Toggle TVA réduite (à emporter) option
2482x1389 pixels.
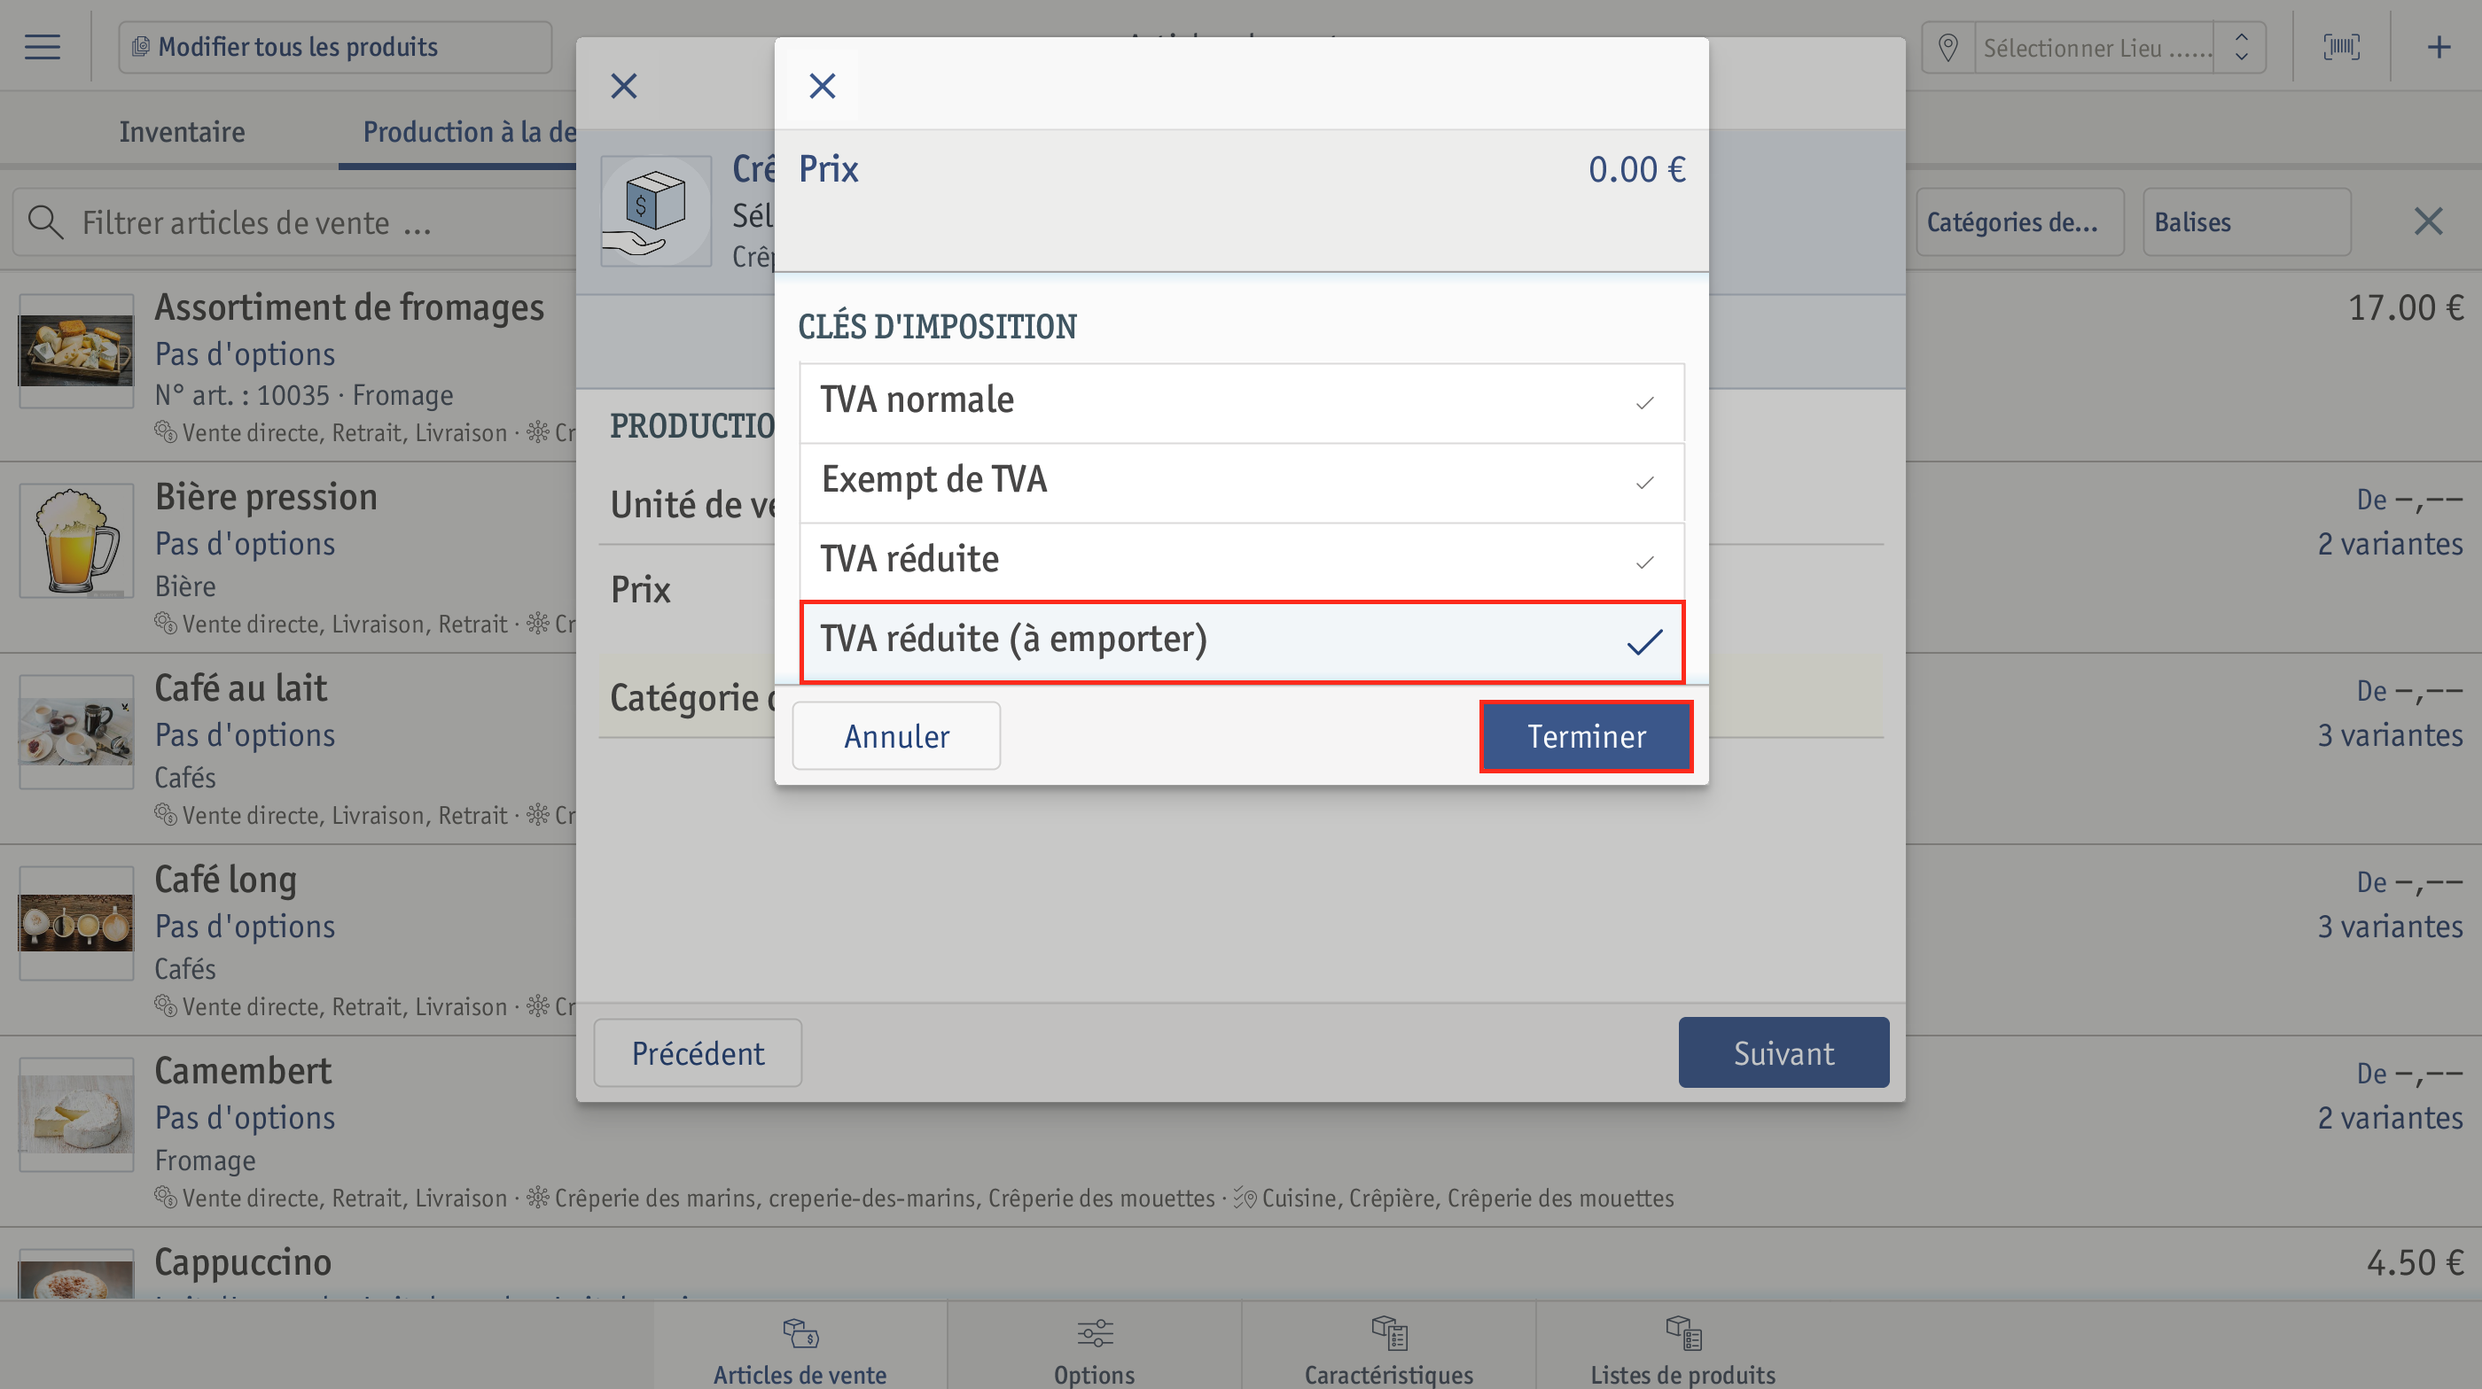[x=1241, y=642]
